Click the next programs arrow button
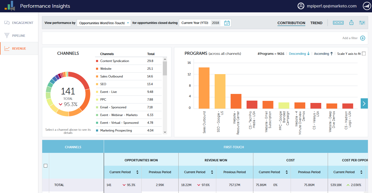372x193 pixels. coord(364,103)
